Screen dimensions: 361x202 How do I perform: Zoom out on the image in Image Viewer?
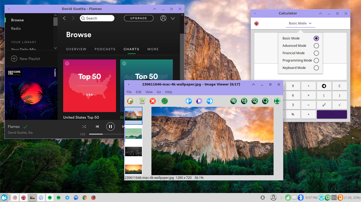point(244,101)
